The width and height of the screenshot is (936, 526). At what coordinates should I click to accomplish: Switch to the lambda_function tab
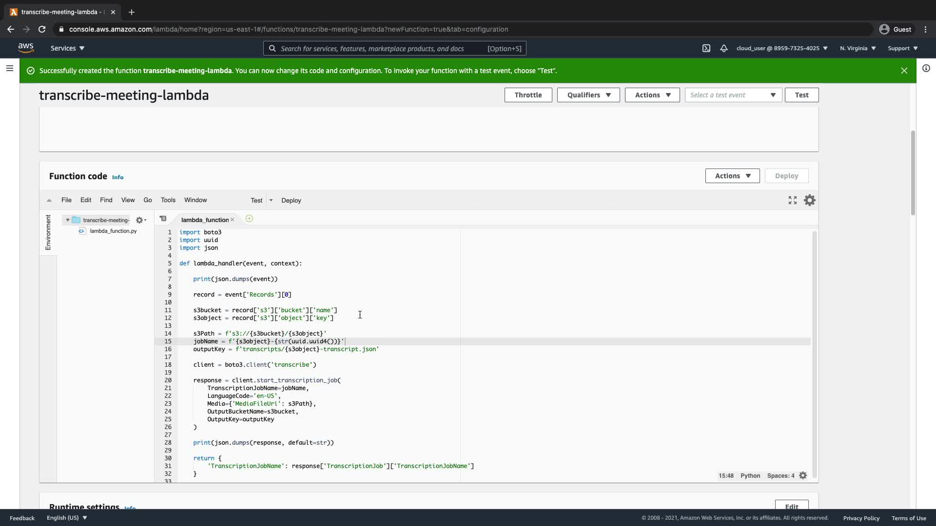(205, 220)
